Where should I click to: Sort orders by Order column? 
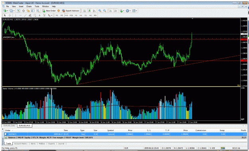tap(8, 130)
